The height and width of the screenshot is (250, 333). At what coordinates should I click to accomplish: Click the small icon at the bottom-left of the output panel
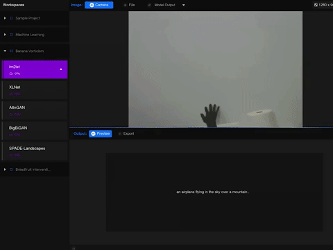(74, 249)
